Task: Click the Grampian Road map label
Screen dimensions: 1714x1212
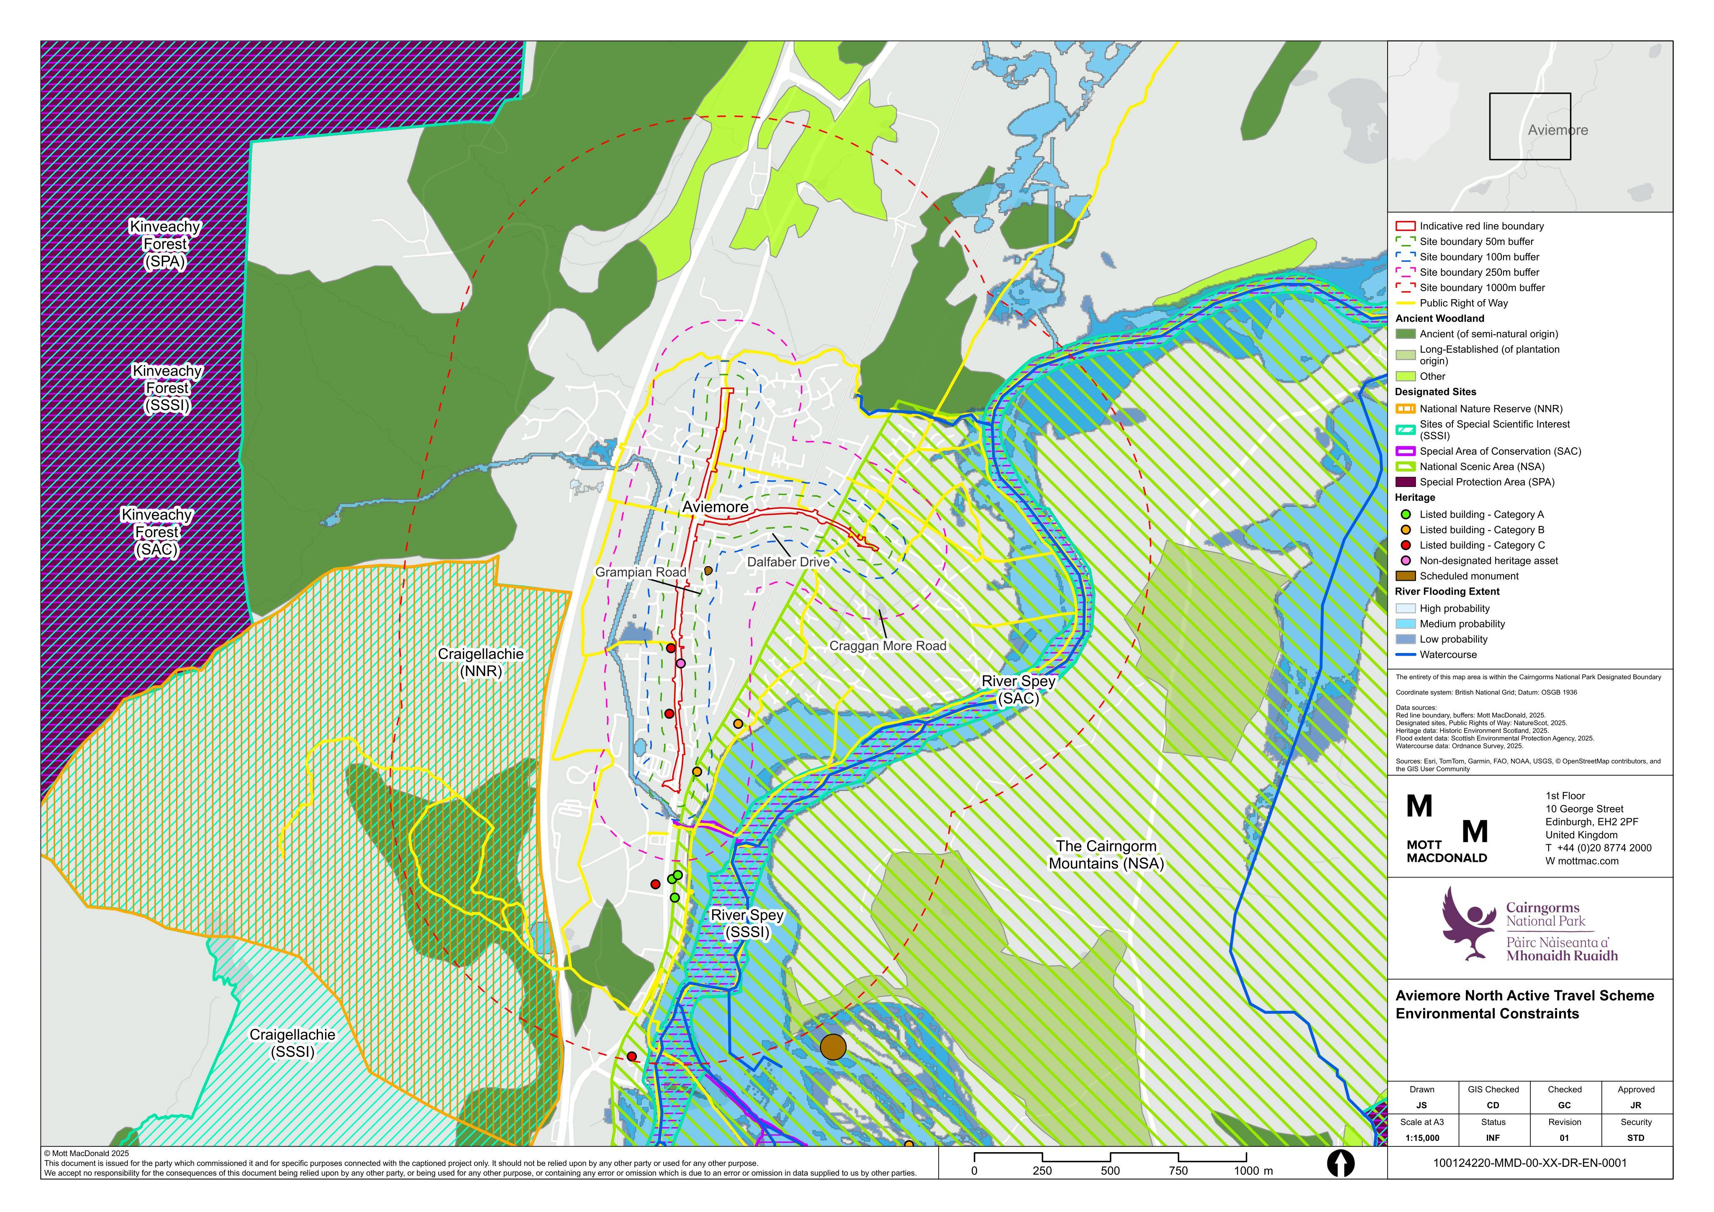Action: click(641, 572)
